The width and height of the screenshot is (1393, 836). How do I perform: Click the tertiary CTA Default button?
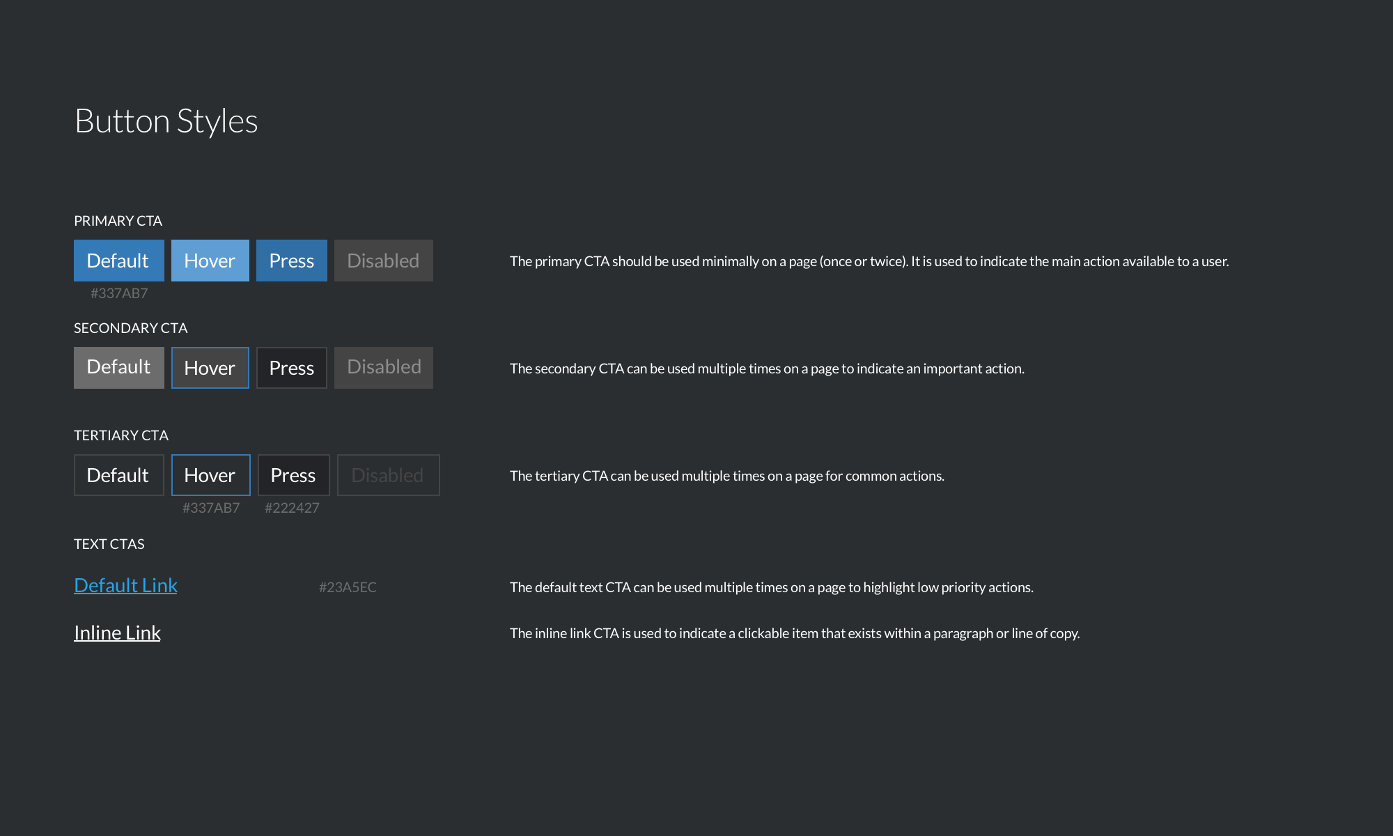[x=118, y=475]
